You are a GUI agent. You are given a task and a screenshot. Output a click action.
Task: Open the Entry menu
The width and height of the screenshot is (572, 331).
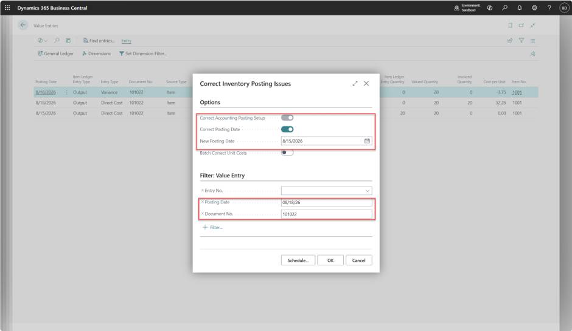[x=126, y=41]
